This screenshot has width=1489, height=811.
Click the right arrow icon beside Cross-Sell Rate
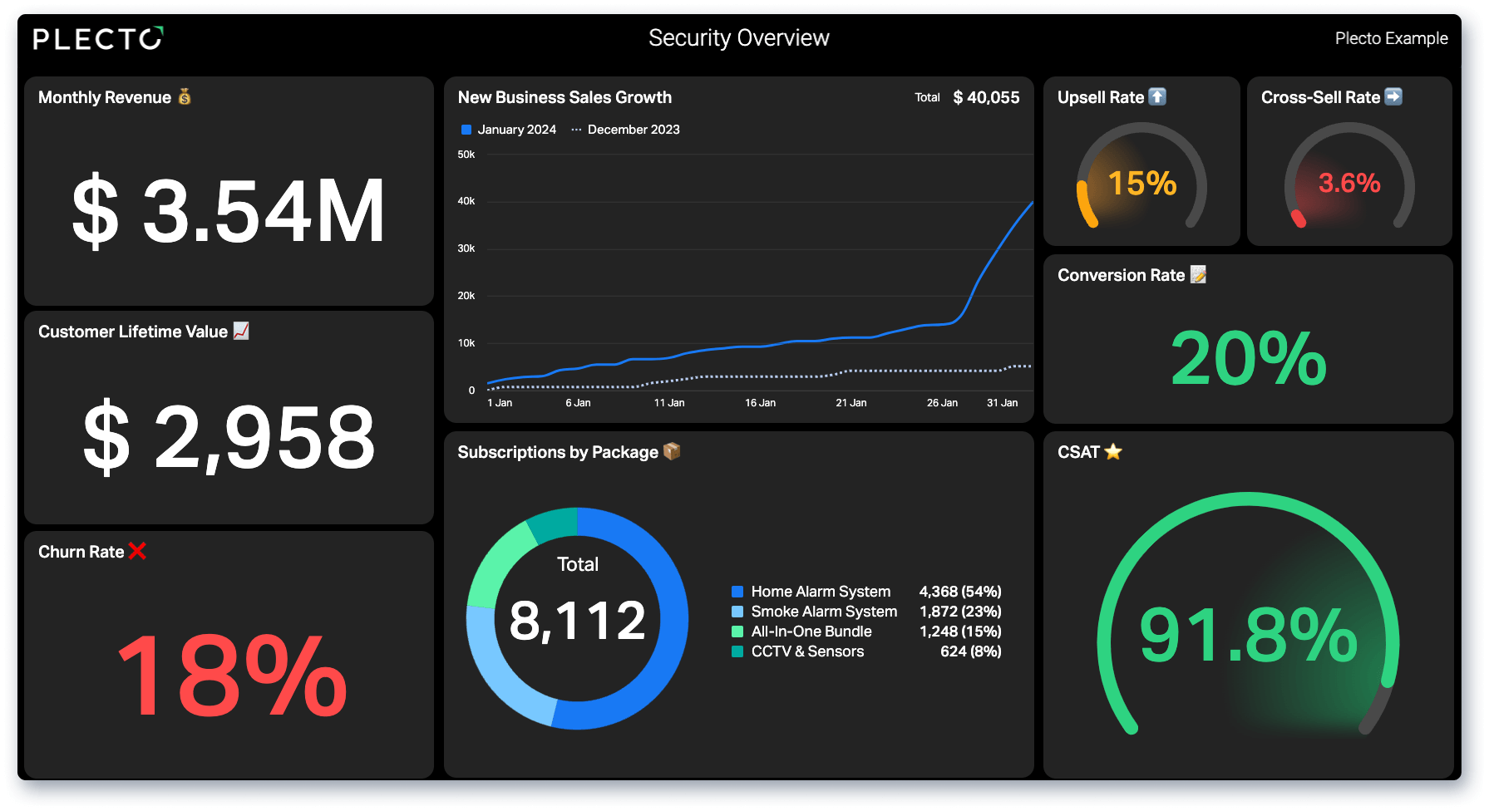[1393, 96]
